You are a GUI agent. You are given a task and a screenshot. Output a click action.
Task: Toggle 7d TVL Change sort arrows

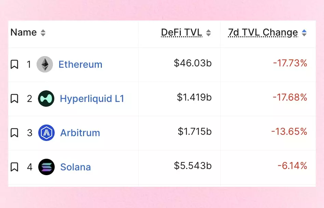[x=304, y=32]
